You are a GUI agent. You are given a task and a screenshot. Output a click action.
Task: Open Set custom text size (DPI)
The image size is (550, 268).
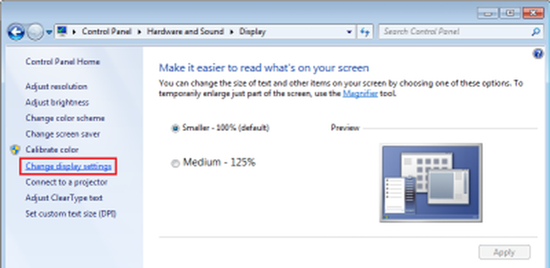click(70, 214)
